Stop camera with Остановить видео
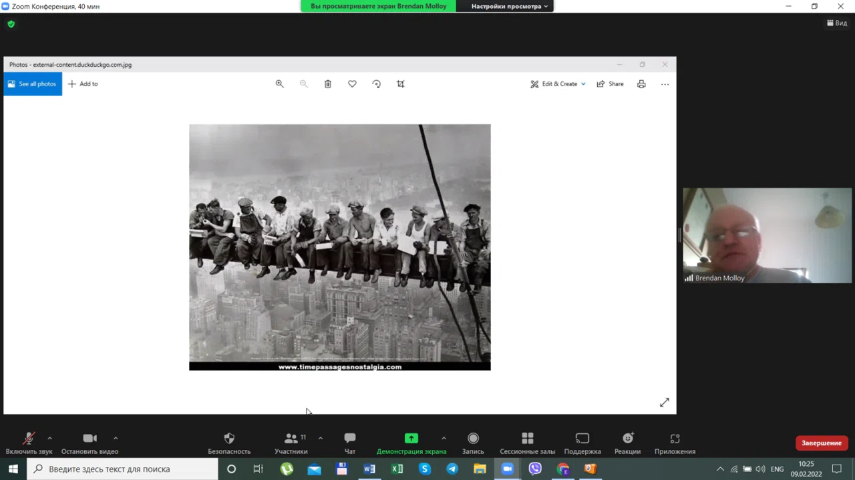 point(90,444)
